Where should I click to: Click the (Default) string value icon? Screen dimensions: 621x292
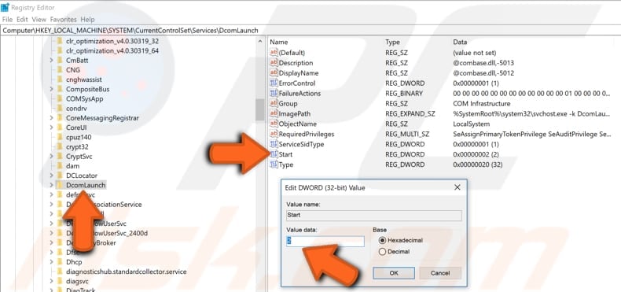coord(274,53)
